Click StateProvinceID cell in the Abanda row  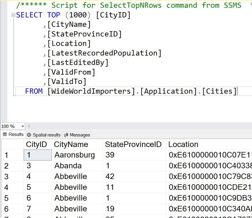(x=134, y=166)
